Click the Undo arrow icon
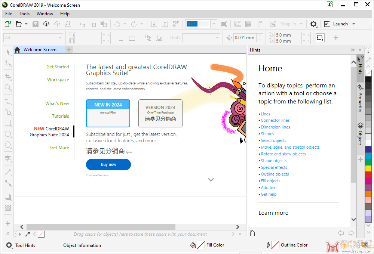374x254 pixels. [x=117, y=24]
